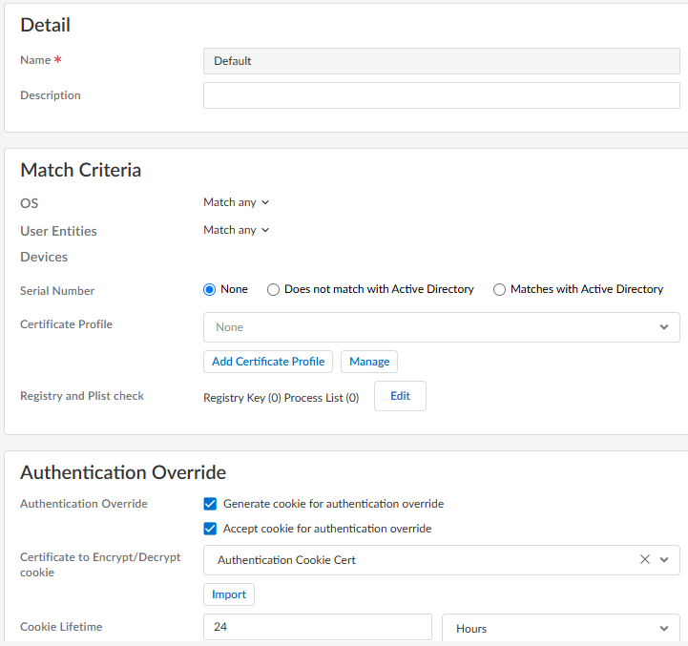This screenshot has height=646, width=688.
Task: Click the Registry Key (0) text
Action: click(241, 398)
